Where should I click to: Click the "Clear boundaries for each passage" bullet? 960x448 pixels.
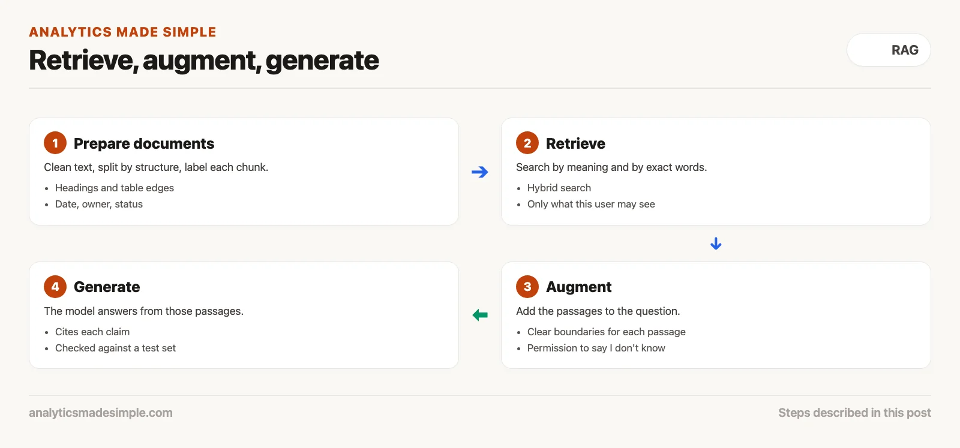coord(607,332)
